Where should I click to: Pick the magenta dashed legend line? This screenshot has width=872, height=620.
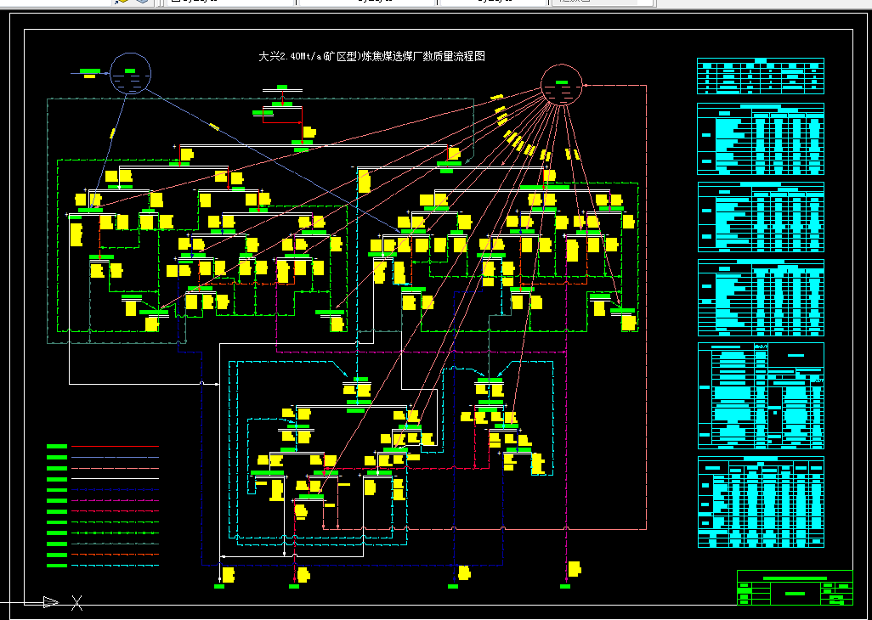coord(115,500)
